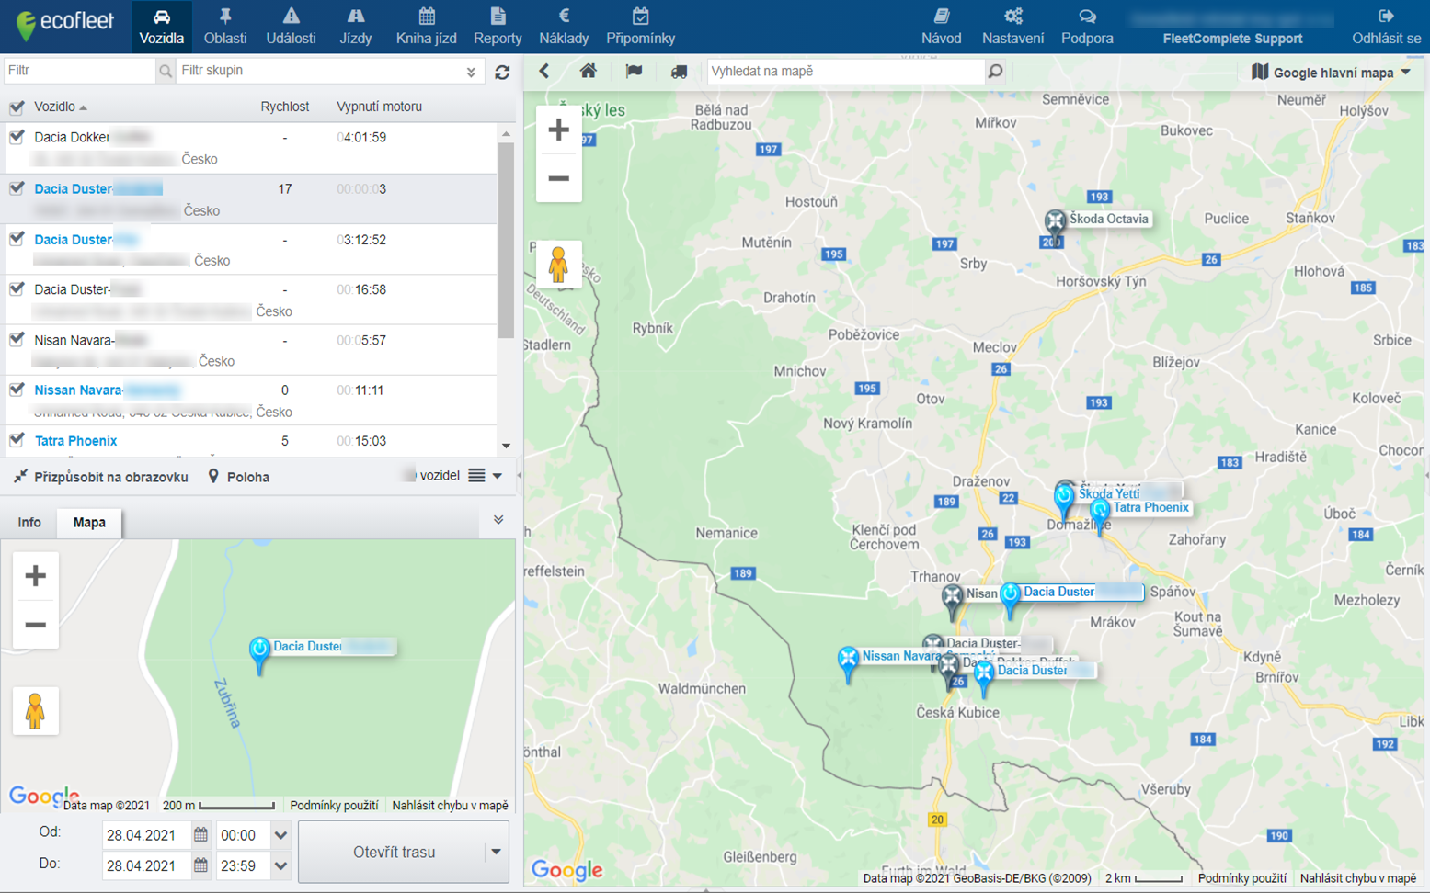Viewport: 1430px width, 893px height.
Task: Toggle the select-all vehicles checkbox
Action: click(17, 107)
